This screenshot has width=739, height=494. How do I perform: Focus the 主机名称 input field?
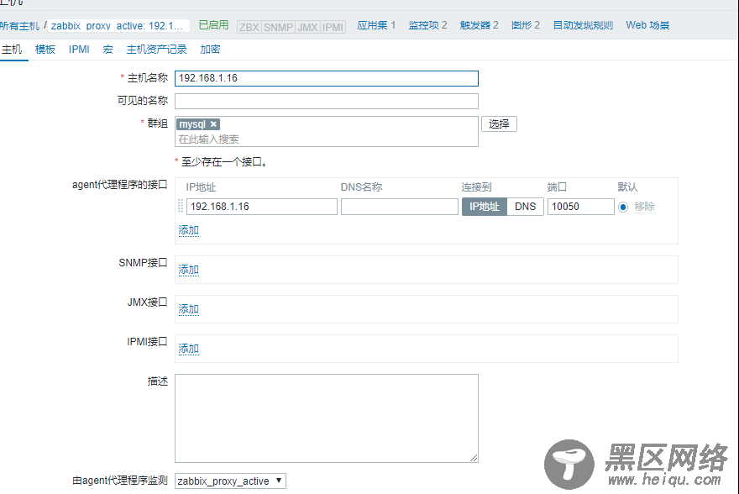tap(327, 78)
